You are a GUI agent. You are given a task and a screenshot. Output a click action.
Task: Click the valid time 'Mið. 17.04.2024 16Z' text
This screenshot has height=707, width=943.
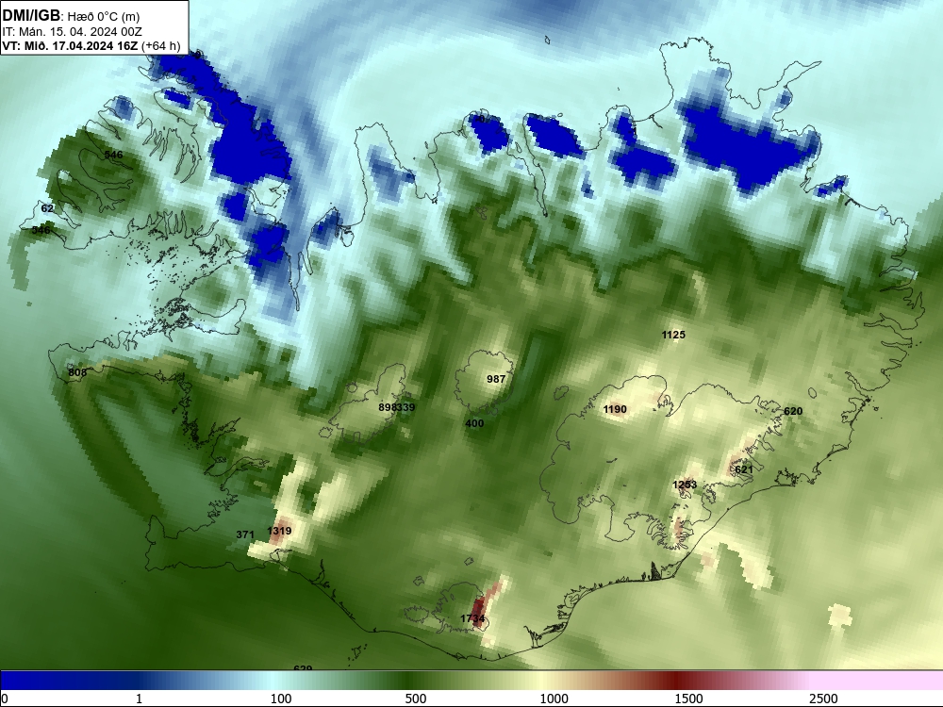click(80, 45)
